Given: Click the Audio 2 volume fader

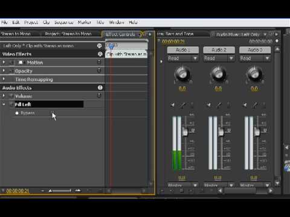Looking at the screenshot, I should tap(221, 131).
